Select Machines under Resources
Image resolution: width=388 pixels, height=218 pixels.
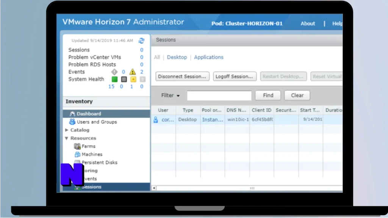[x=92, y=154]
